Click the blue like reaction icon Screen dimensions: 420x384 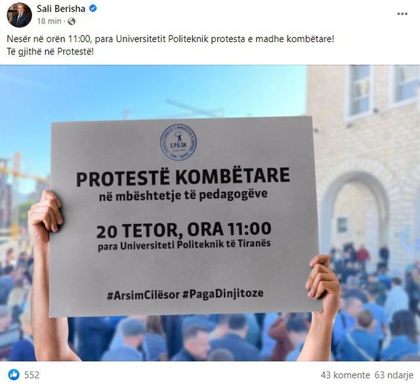pos(14,374)
